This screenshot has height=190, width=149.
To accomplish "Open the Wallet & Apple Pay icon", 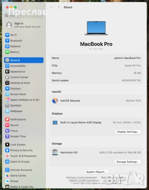I will coord(7,187).
